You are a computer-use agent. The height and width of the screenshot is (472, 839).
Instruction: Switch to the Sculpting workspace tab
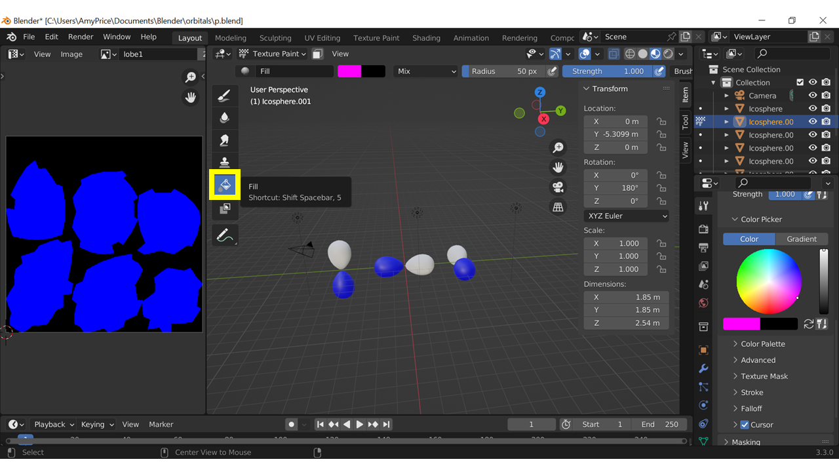(275, 38)
